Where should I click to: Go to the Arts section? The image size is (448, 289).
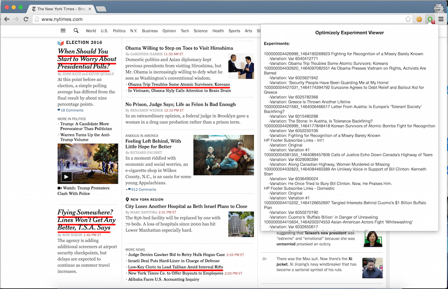[x=248, y=31]
